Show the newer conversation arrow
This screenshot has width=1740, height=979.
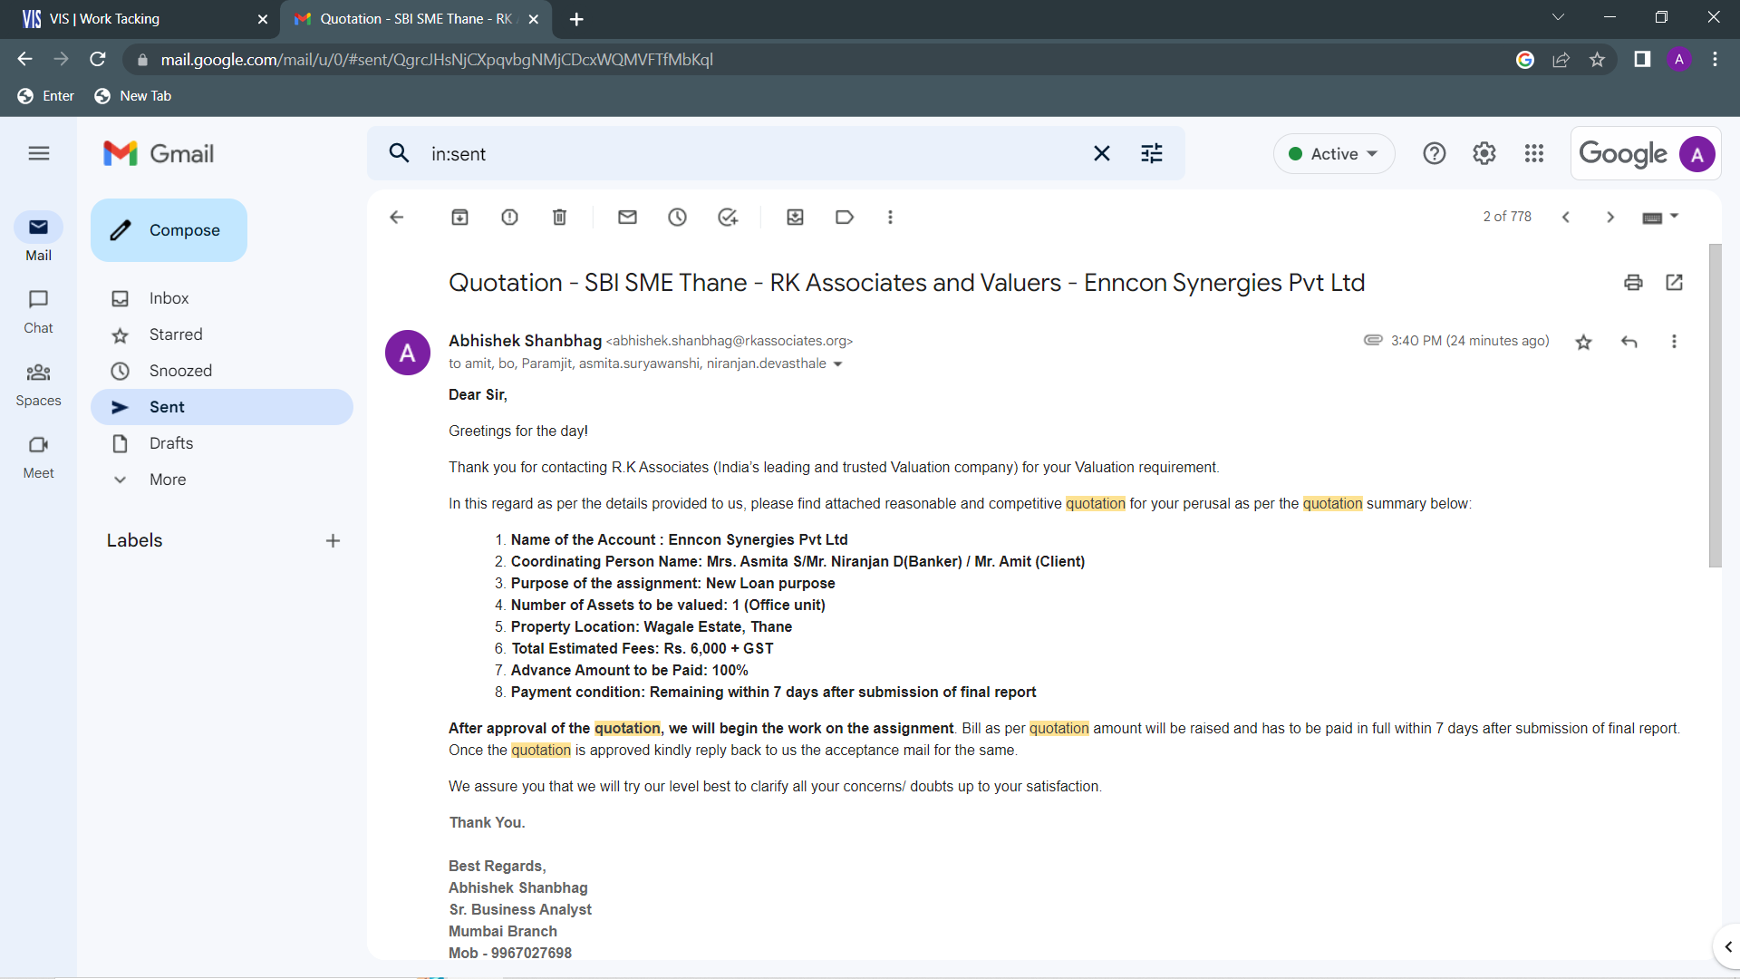(1566, 218)
